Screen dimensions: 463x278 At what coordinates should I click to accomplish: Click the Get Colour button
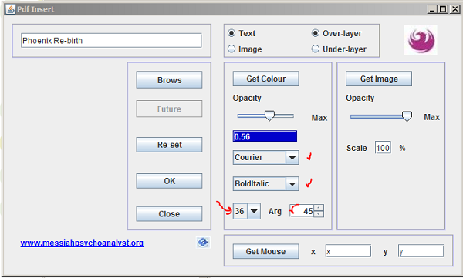point(265,79)
